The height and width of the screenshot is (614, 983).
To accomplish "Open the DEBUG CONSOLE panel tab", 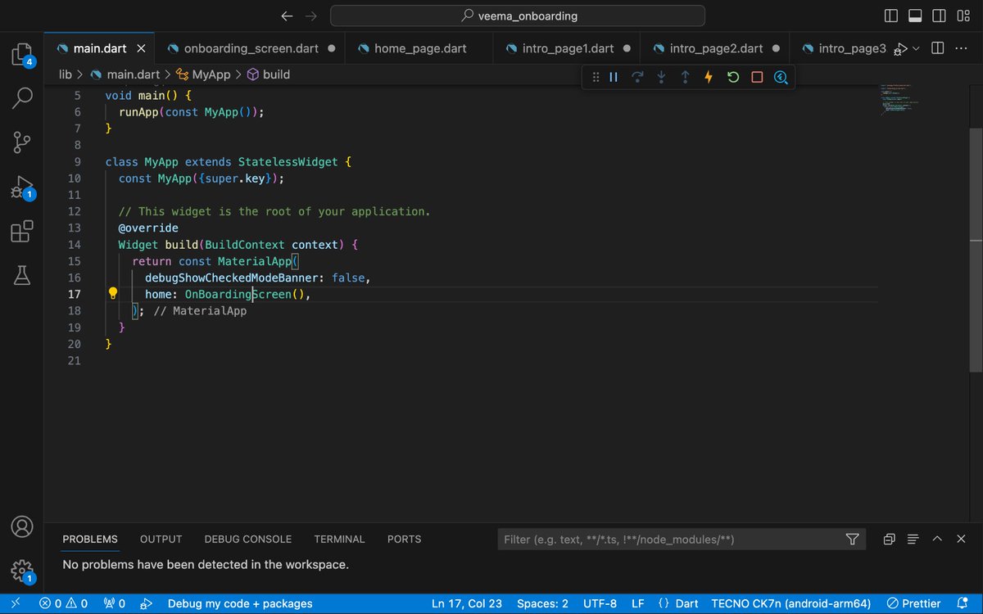I will [x=247, y=539].
